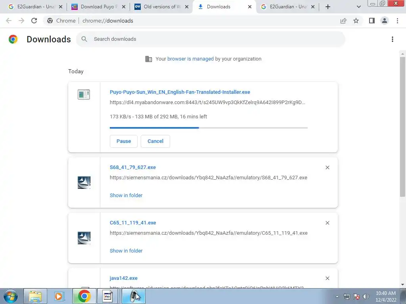Image resolution: width=406 pixels, height=304 pixels.
Task: Click the Puyo-Puyo-Sun installer file icon
Action: (x=84, y=94)
